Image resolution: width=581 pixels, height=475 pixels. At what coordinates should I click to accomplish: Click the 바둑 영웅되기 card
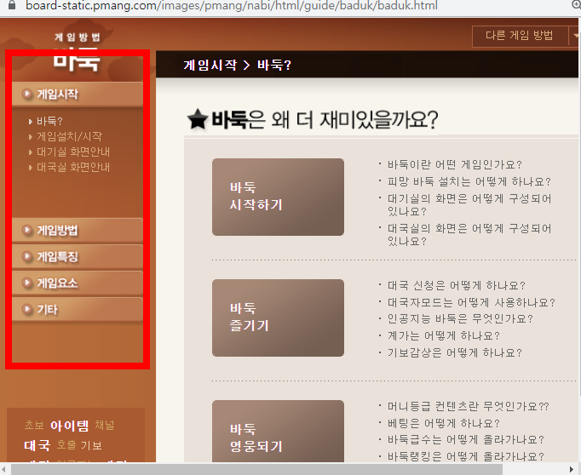[278, 432]
